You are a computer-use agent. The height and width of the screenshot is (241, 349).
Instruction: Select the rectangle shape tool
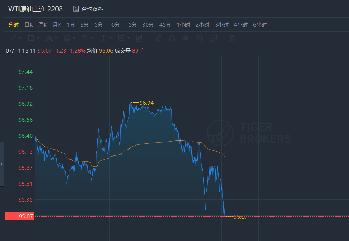(31, 38)
